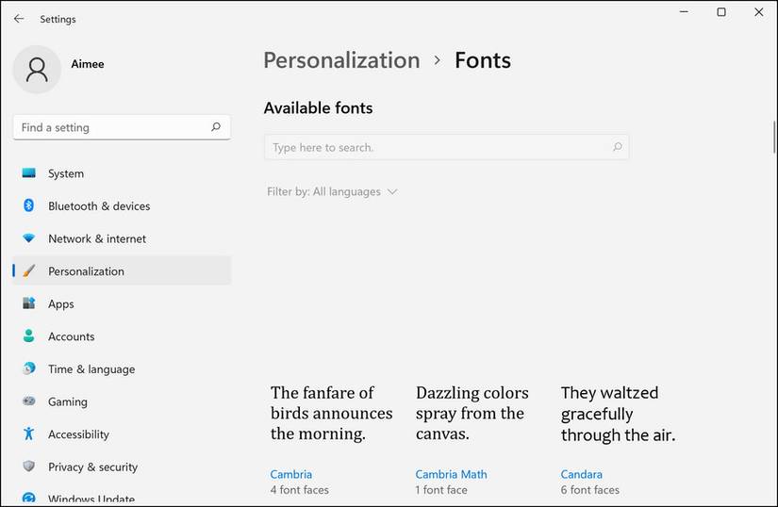
Task: Select the Cambria Math font preview
Action: pos(472,413)
